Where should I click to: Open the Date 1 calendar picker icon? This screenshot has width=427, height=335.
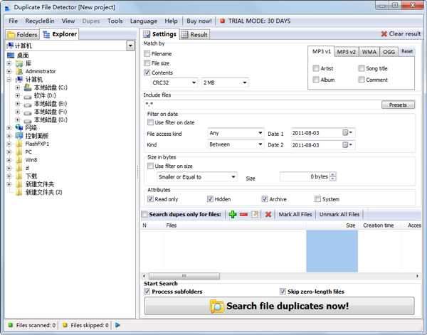(347, 133)
